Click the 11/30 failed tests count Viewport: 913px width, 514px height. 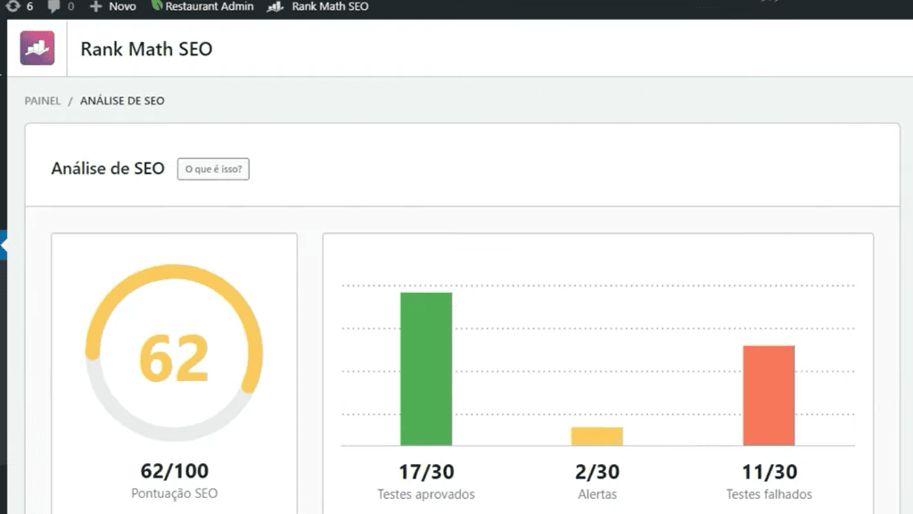[769, 472]
